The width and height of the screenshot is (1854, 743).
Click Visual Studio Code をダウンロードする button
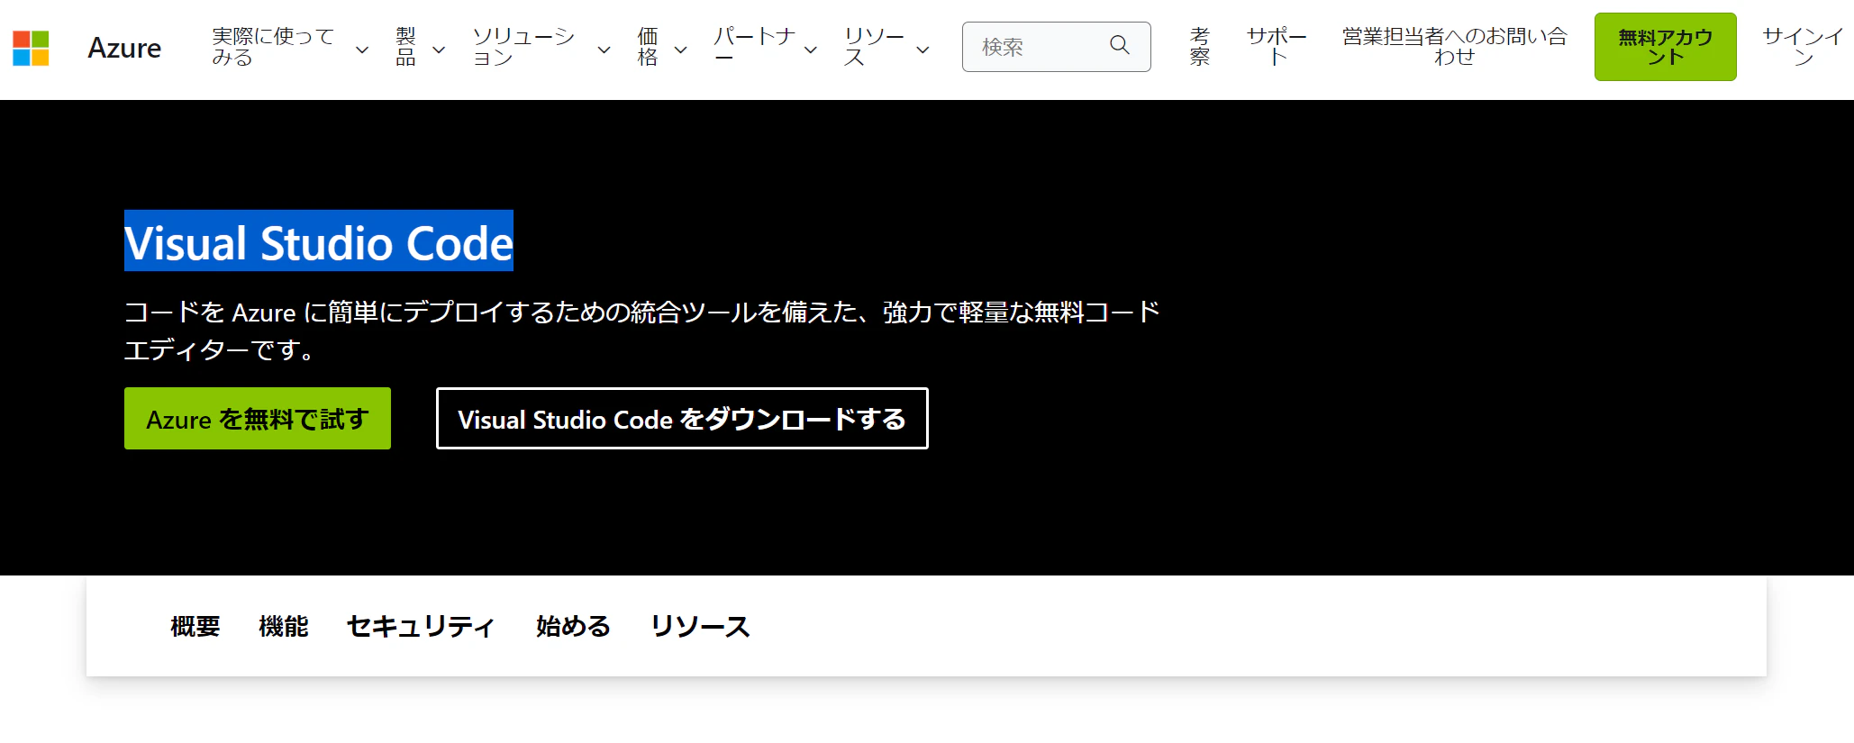[x=682, y=419]
